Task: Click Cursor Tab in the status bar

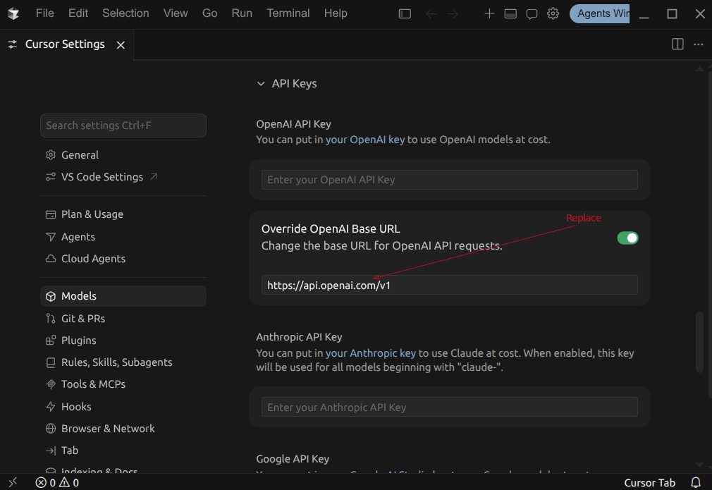Action: coord(649,483)
